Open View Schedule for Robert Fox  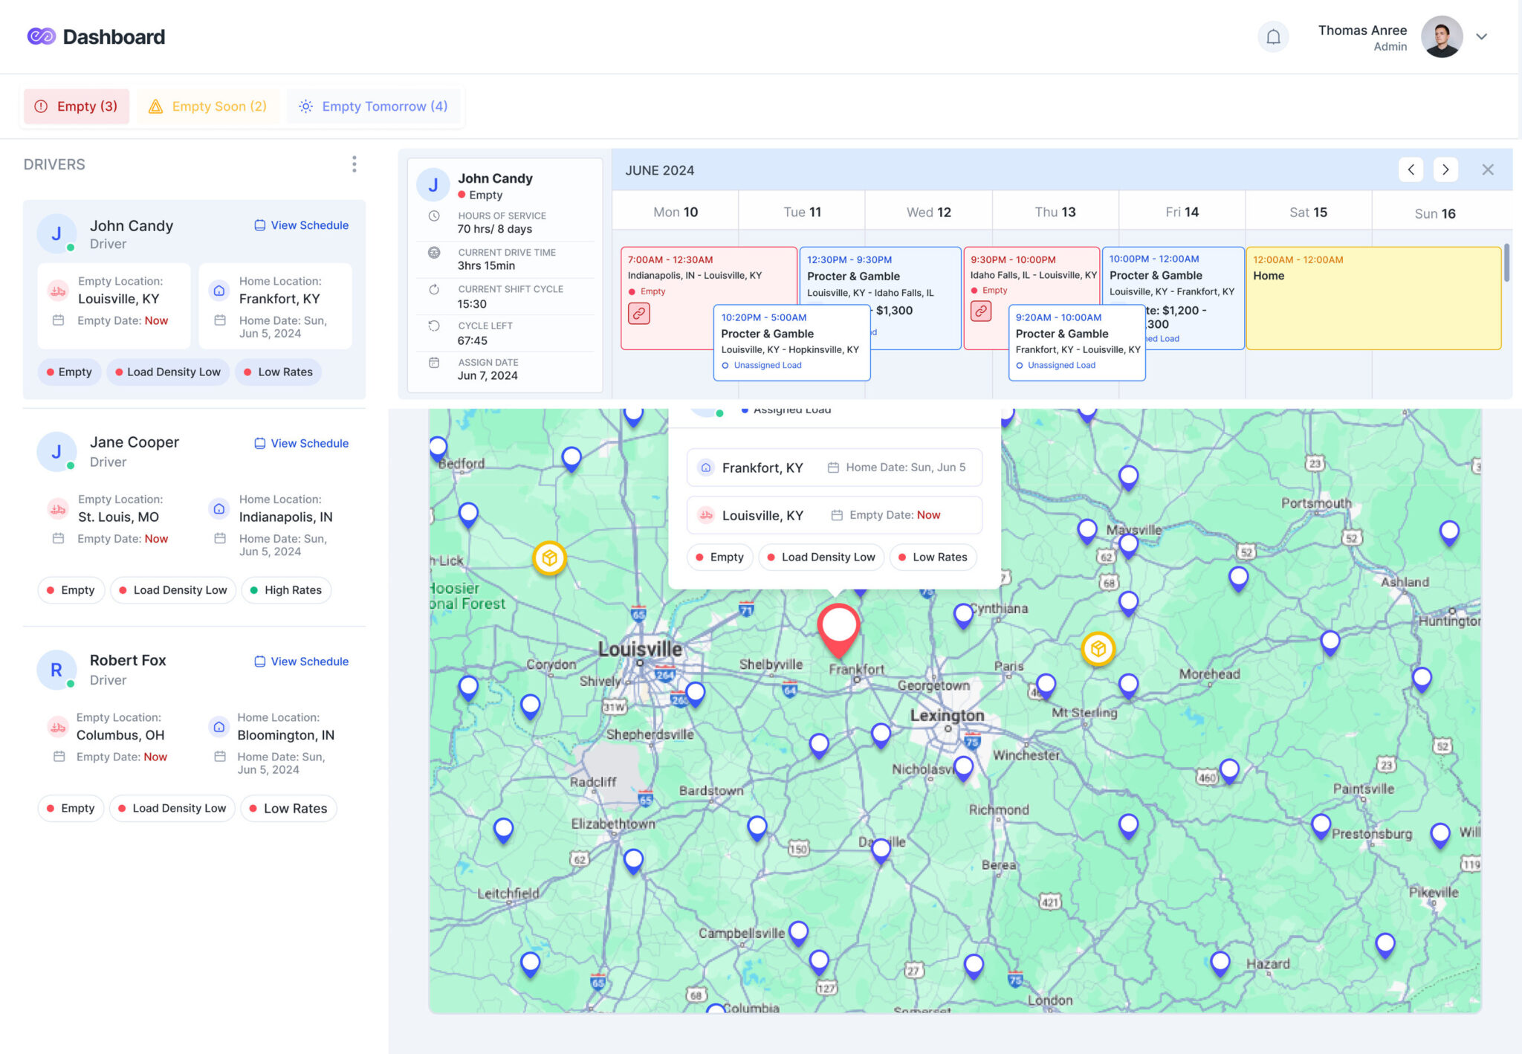301,662
